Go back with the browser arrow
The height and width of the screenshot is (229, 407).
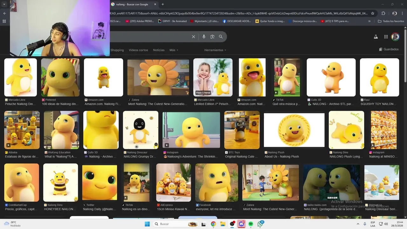pos(4,13)
